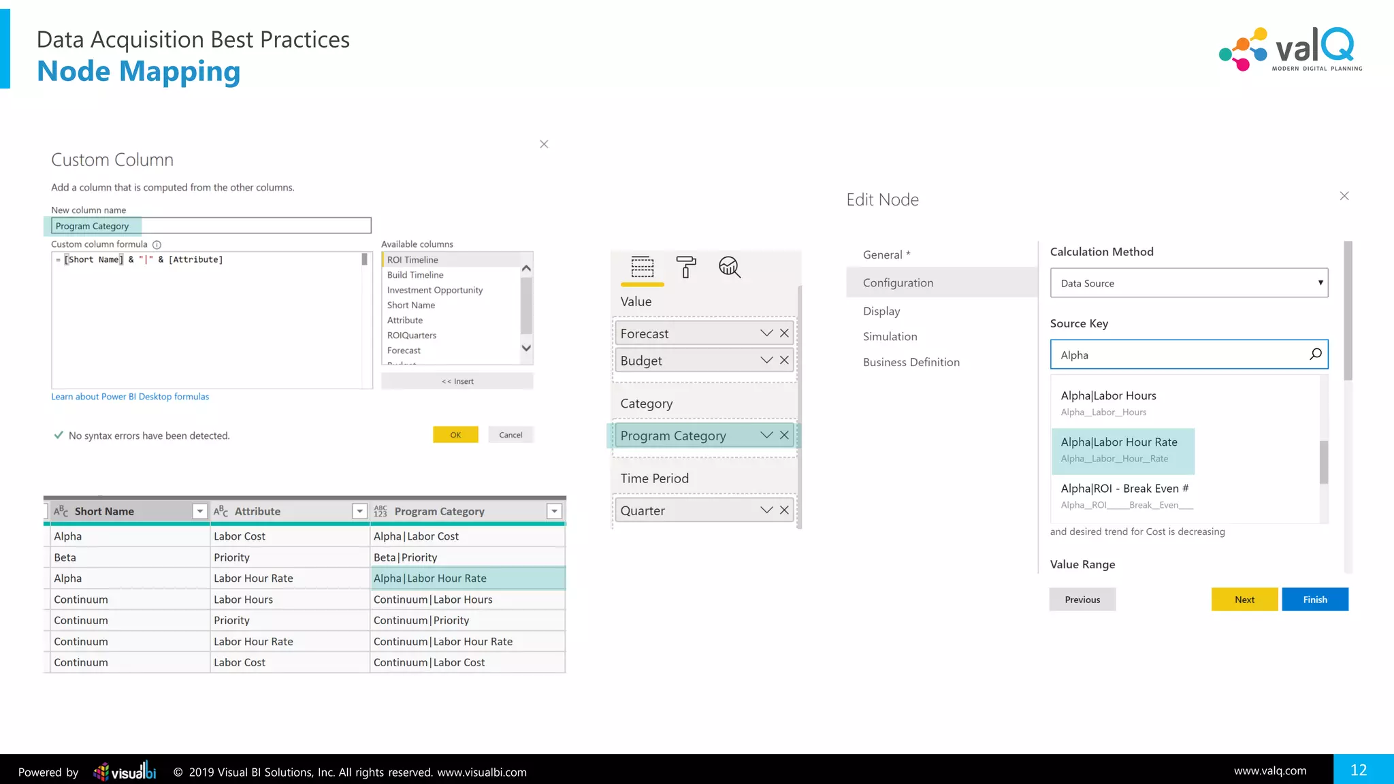Open the Analytics magnifier icon
The height and width of the screenshot is (784, 1394).
[729, 267]
